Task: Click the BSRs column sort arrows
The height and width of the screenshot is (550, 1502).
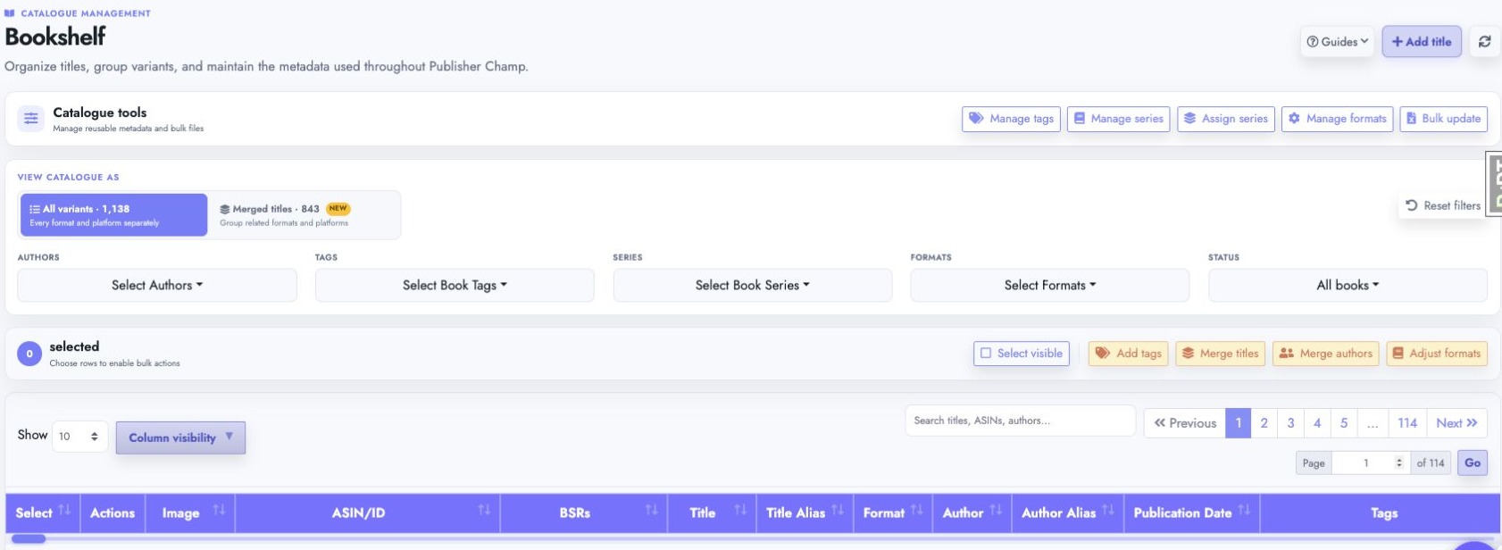Action: [652, 511]
